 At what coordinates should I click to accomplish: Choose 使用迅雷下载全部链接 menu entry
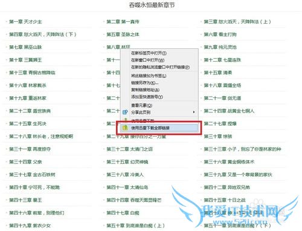pyautogui.click(x=150, y=128)
